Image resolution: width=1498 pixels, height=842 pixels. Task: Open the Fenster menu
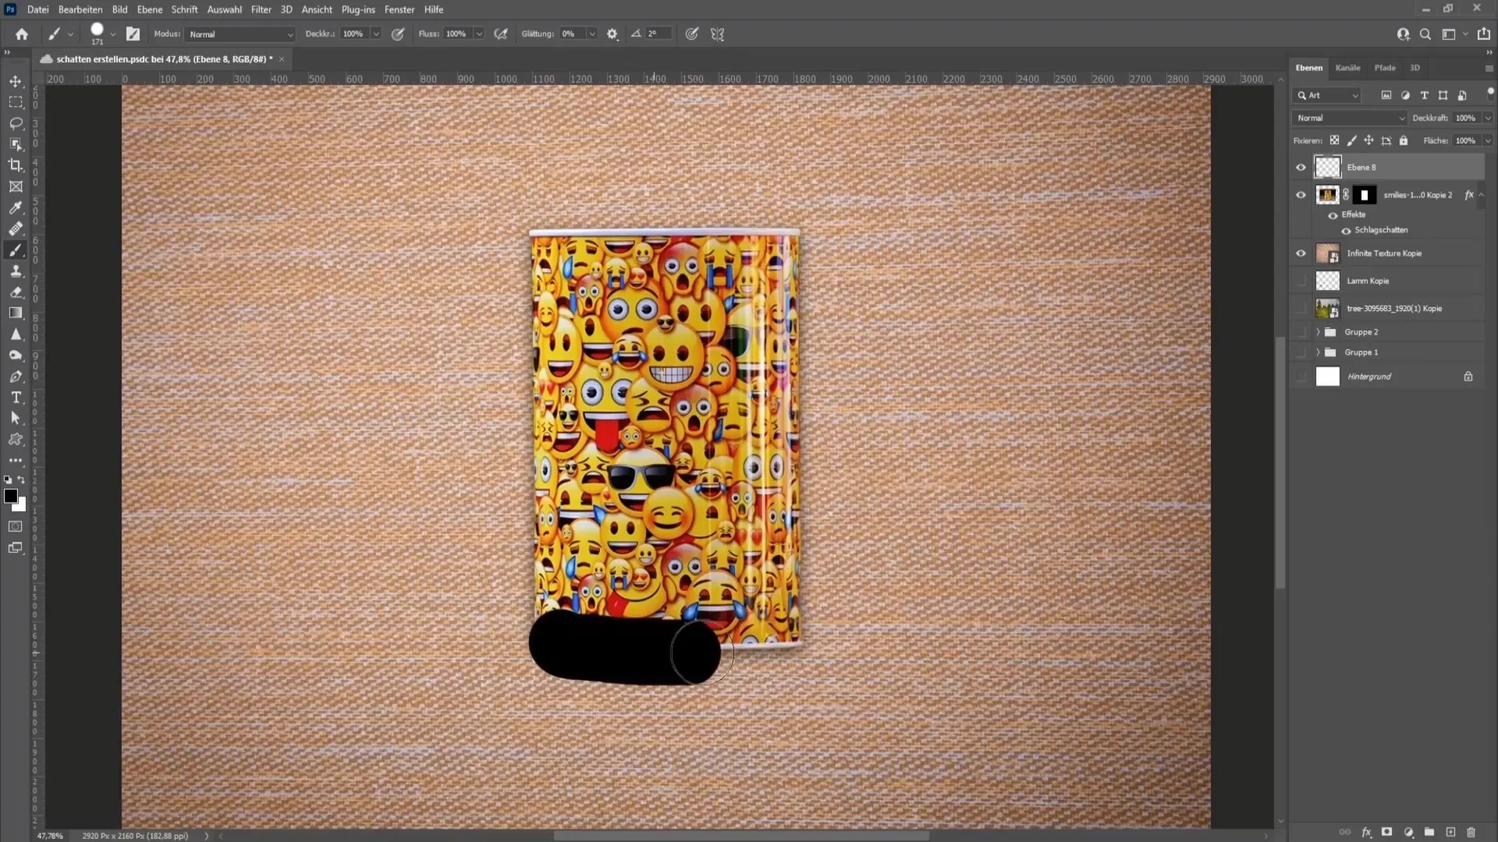[399, 9]
